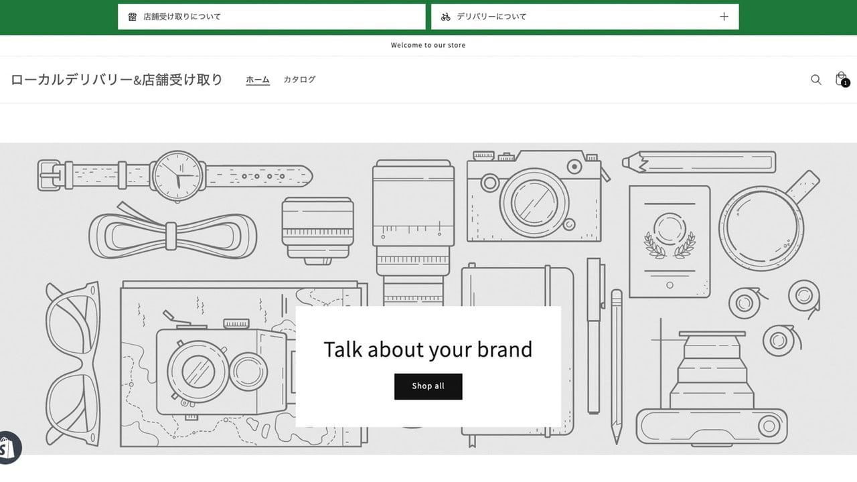Click the bicycle icon beside デリバリーについて
857x482 pixels.
[x=446, y=17]
